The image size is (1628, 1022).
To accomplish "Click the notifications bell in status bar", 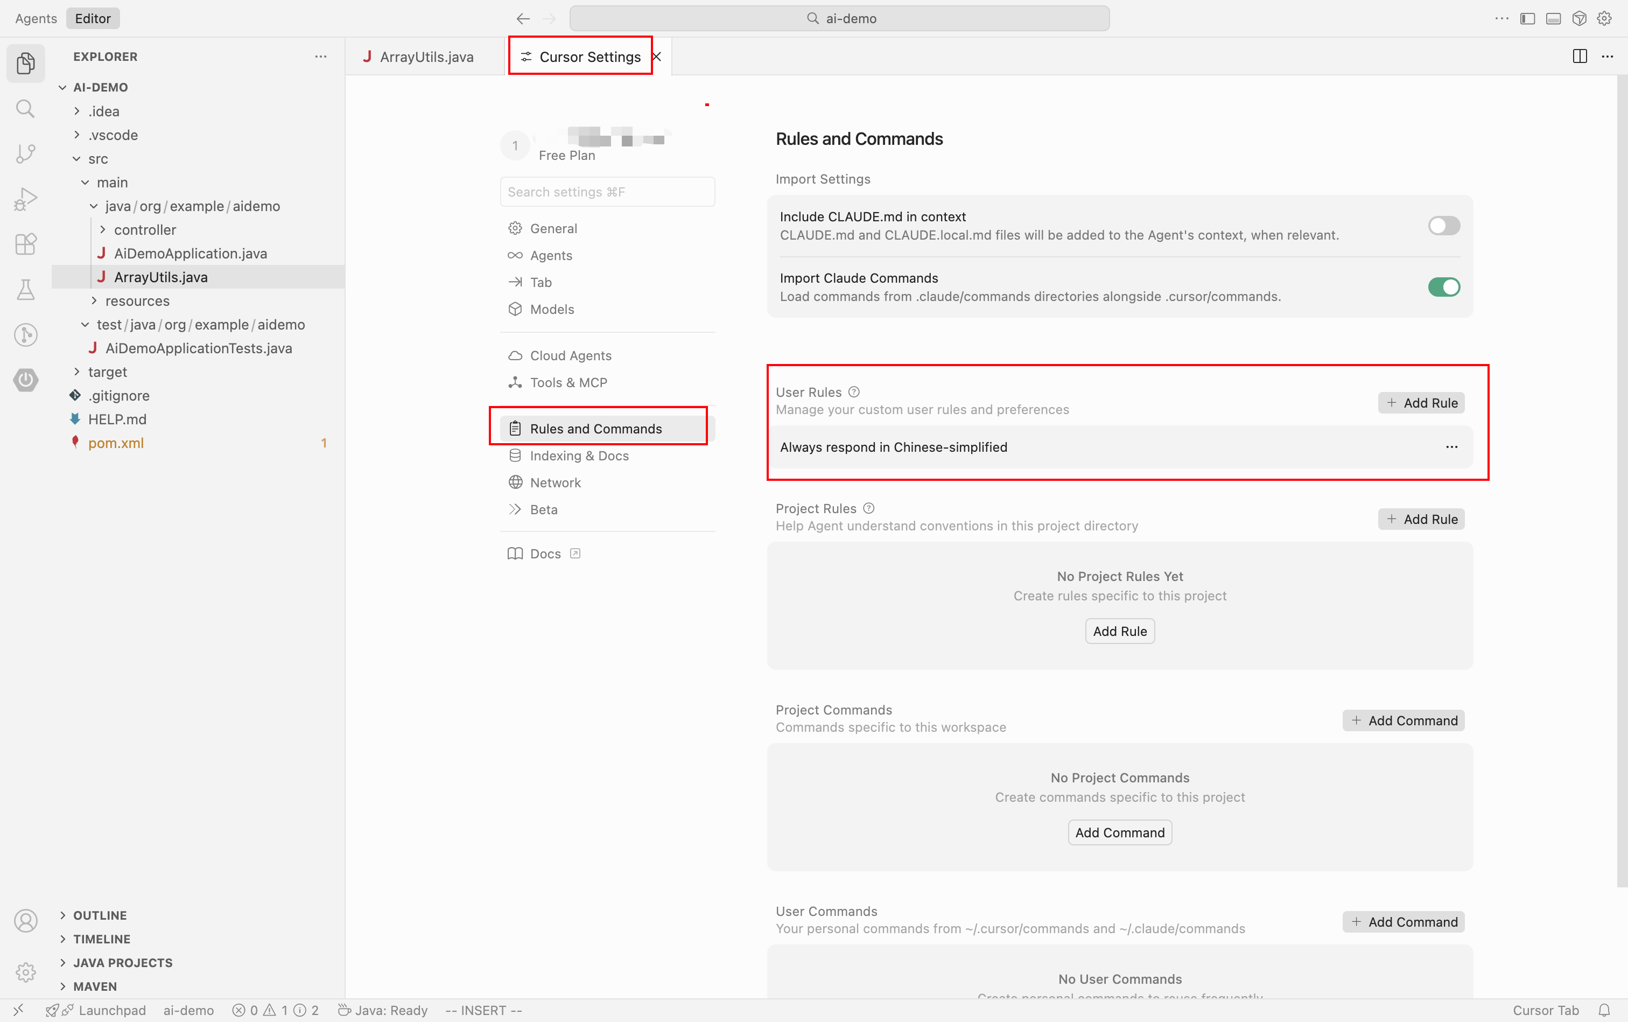I will pos(1604,1010).
